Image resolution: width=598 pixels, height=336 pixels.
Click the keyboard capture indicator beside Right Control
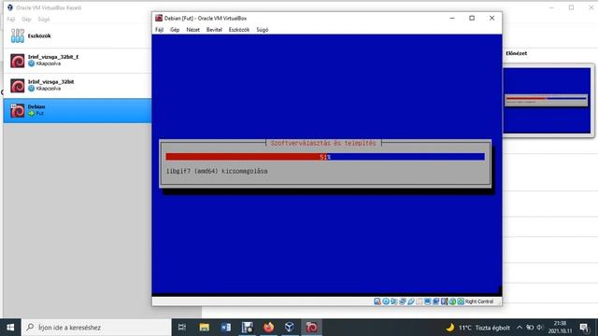point(461,301)
